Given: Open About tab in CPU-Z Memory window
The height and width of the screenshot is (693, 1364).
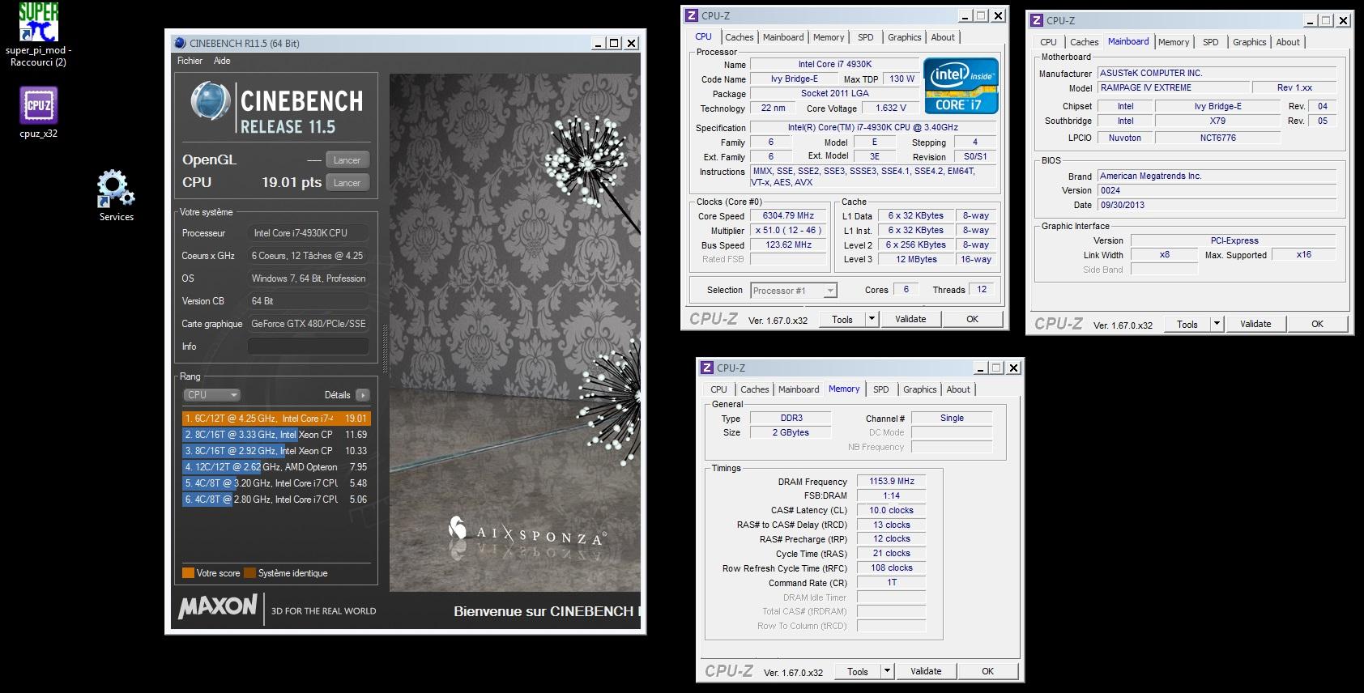Looking at the screenshot, I should tap(958, 389).
